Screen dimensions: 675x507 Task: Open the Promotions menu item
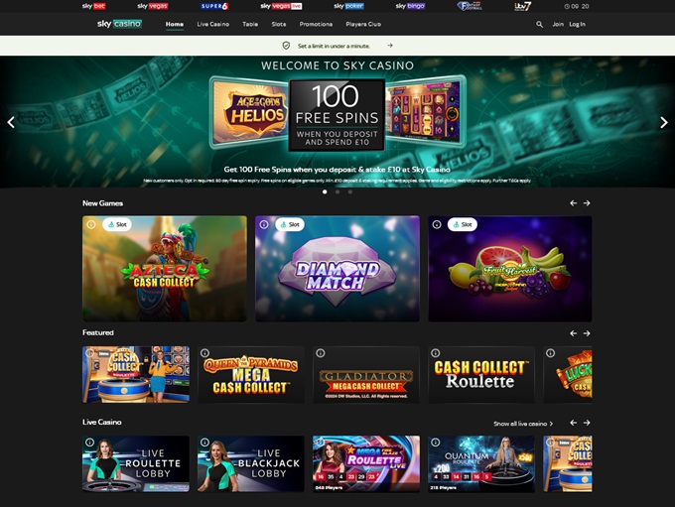316,24
